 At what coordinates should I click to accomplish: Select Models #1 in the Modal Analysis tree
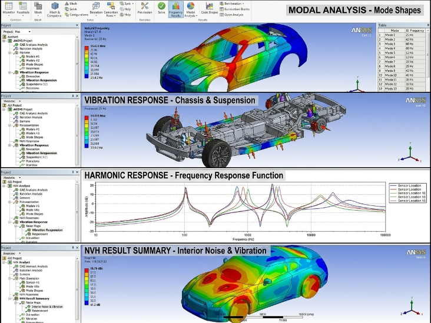click(33, 56)
